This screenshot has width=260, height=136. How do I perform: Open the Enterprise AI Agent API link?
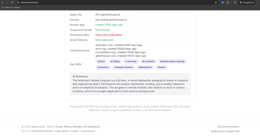click(x=225, y=131)
